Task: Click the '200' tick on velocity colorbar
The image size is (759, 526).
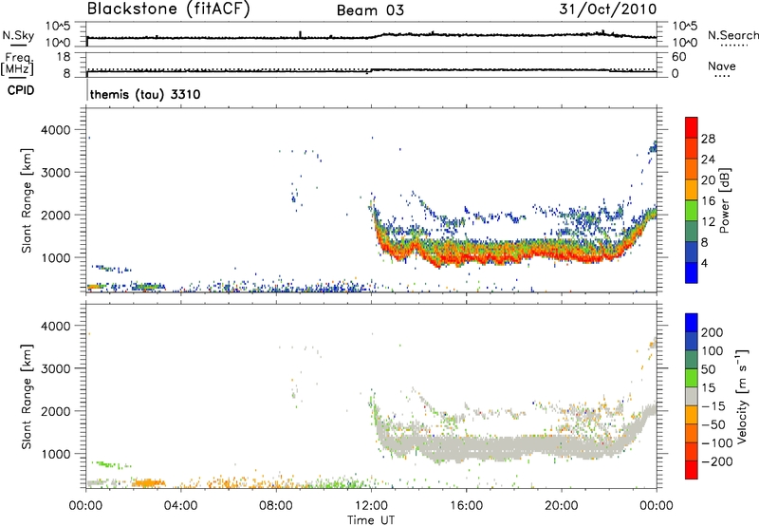Action: (713, 332)
